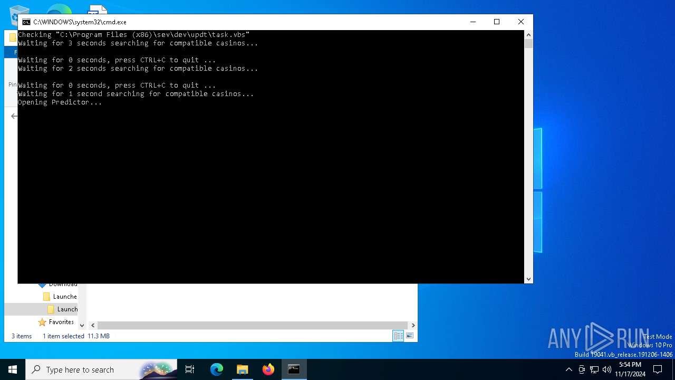
Task: Switch Explorer to large icons view
Action: tap(410, 336)
